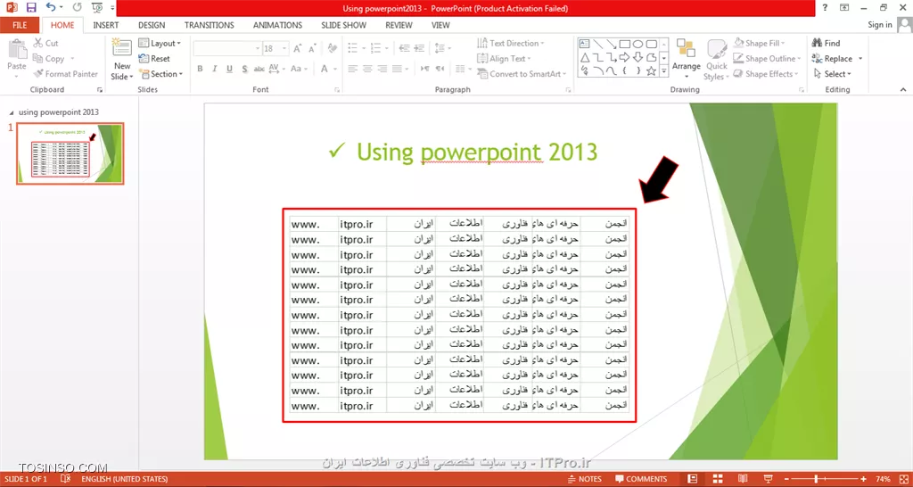This screenshot has width=913, height=487.
Task: Switch to the INSERT tab
Action: (106, 25)
